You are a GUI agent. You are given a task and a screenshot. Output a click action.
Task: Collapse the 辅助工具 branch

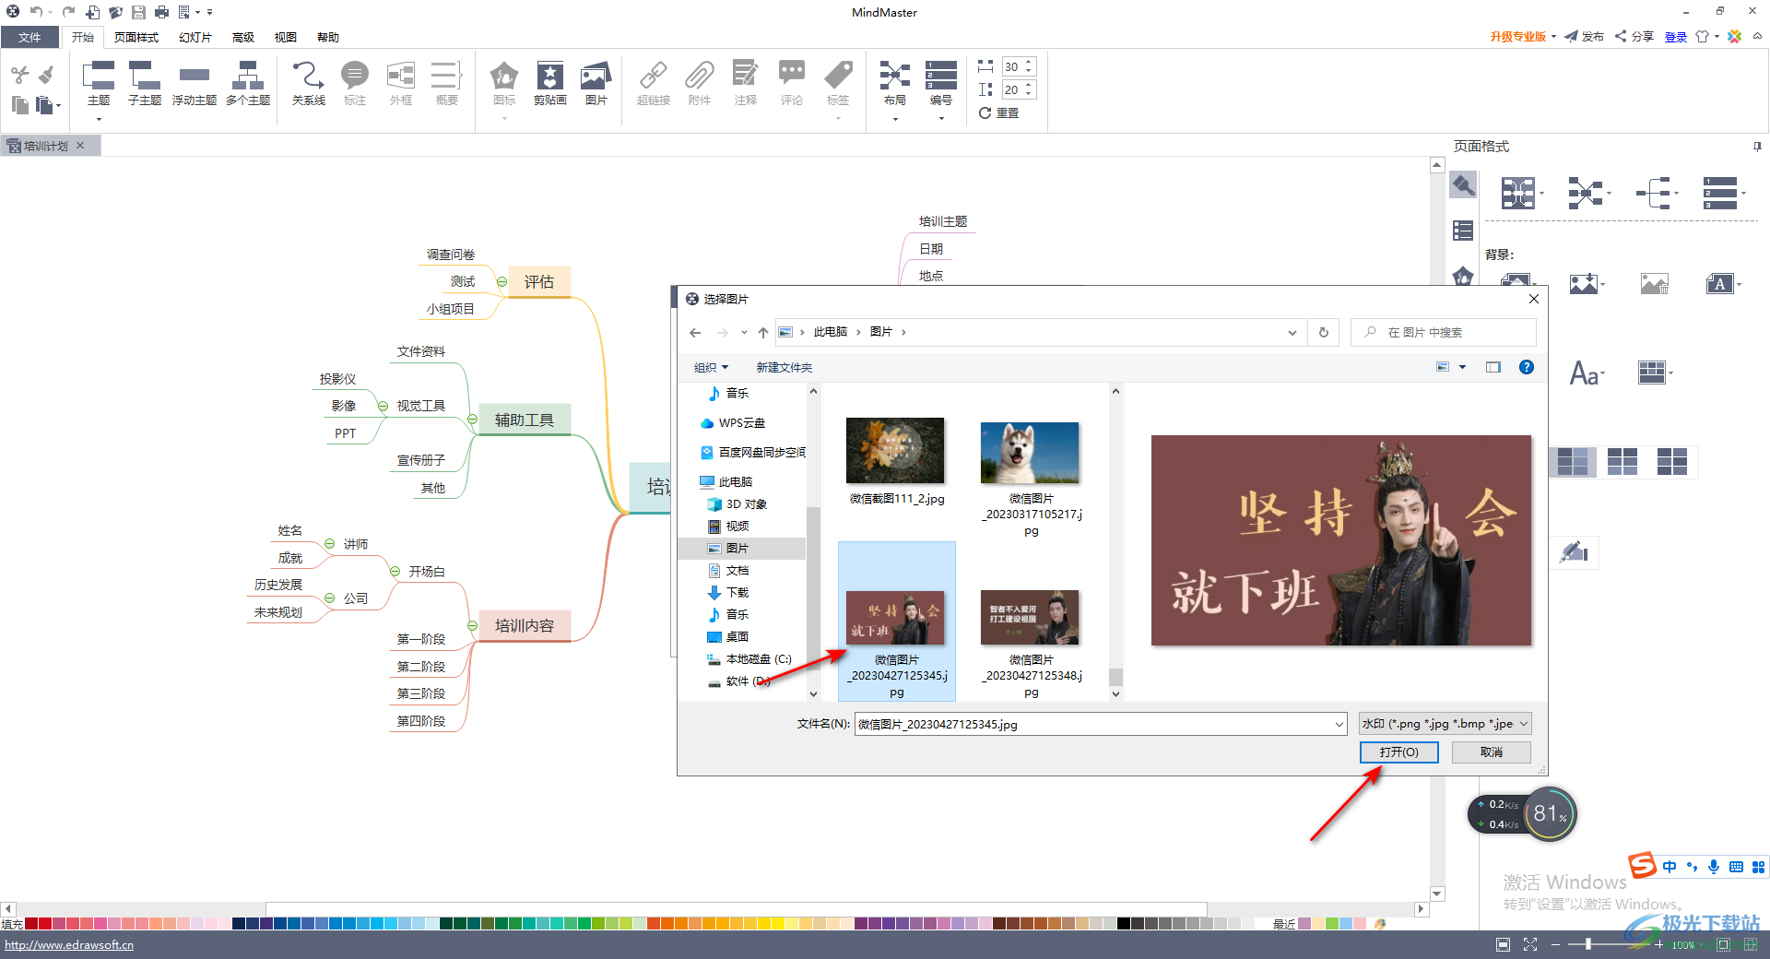coord(472,420)
